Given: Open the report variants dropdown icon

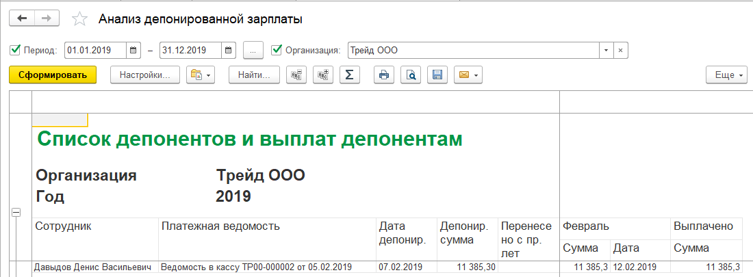Looking at the screenshot, I should 200,75.
